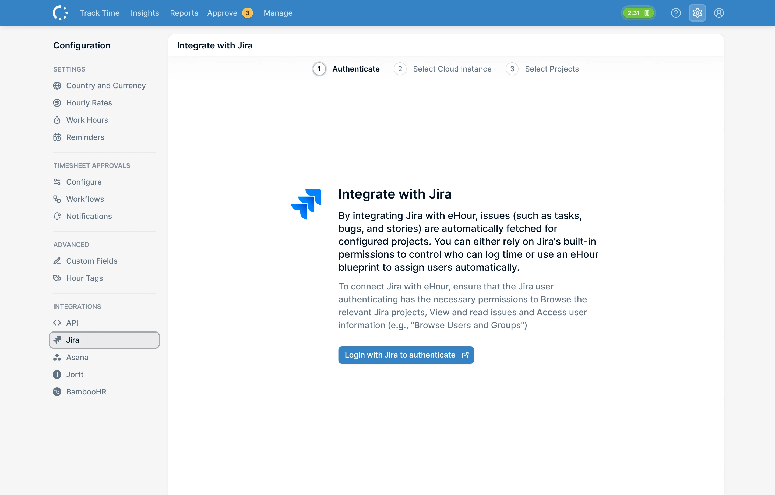Click the Jortt logo icon
This screenshot has height=495, width=775.
click(57, 375)
